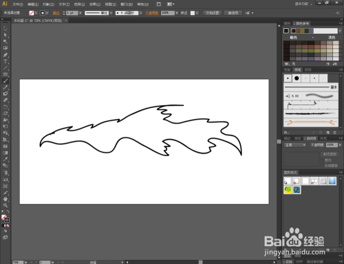
Task: Choose the Eyedropper tool
Action: pyautogui.click(x=6, y=159)
